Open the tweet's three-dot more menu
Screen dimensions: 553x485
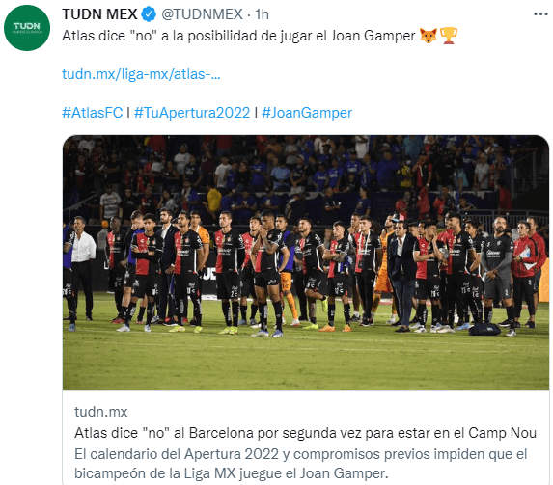(x=540, y=14)
